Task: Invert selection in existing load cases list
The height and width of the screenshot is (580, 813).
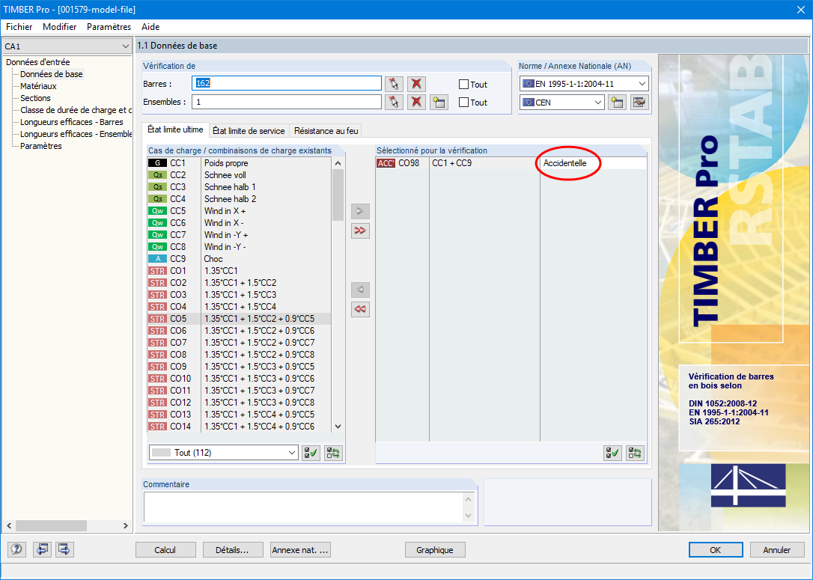Action: pos(333,453)
